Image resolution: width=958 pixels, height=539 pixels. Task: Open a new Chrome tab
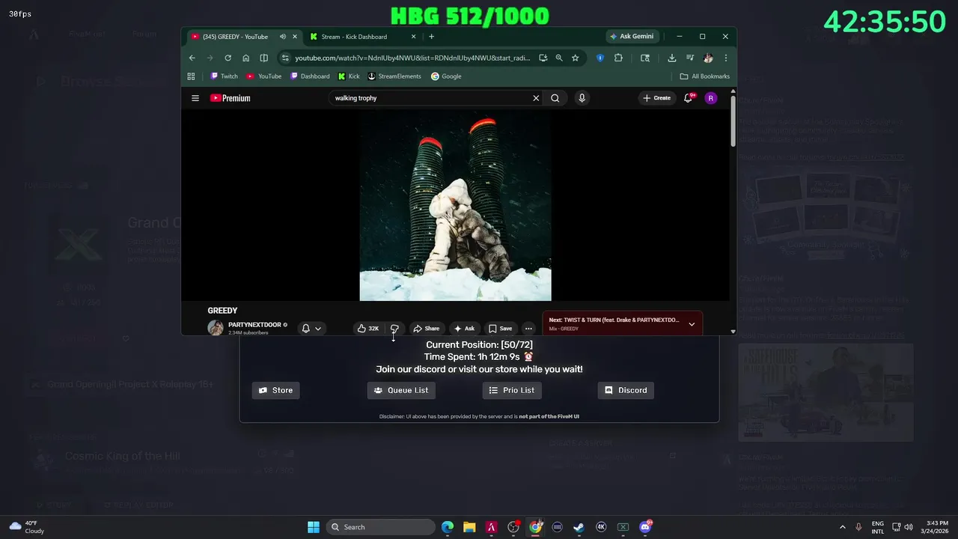pos(431,37)
